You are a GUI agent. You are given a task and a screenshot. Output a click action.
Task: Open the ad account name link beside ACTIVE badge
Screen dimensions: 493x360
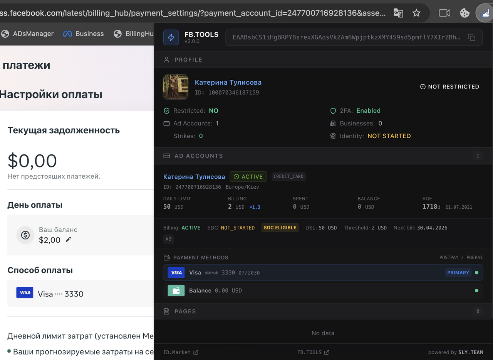click(194, 177)
